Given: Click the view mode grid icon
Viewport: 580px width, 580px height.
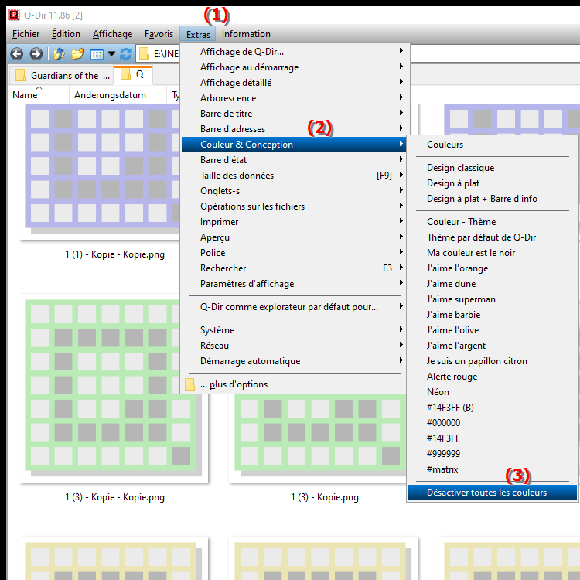Looking at the screenshot, I should tap(97, 54).
